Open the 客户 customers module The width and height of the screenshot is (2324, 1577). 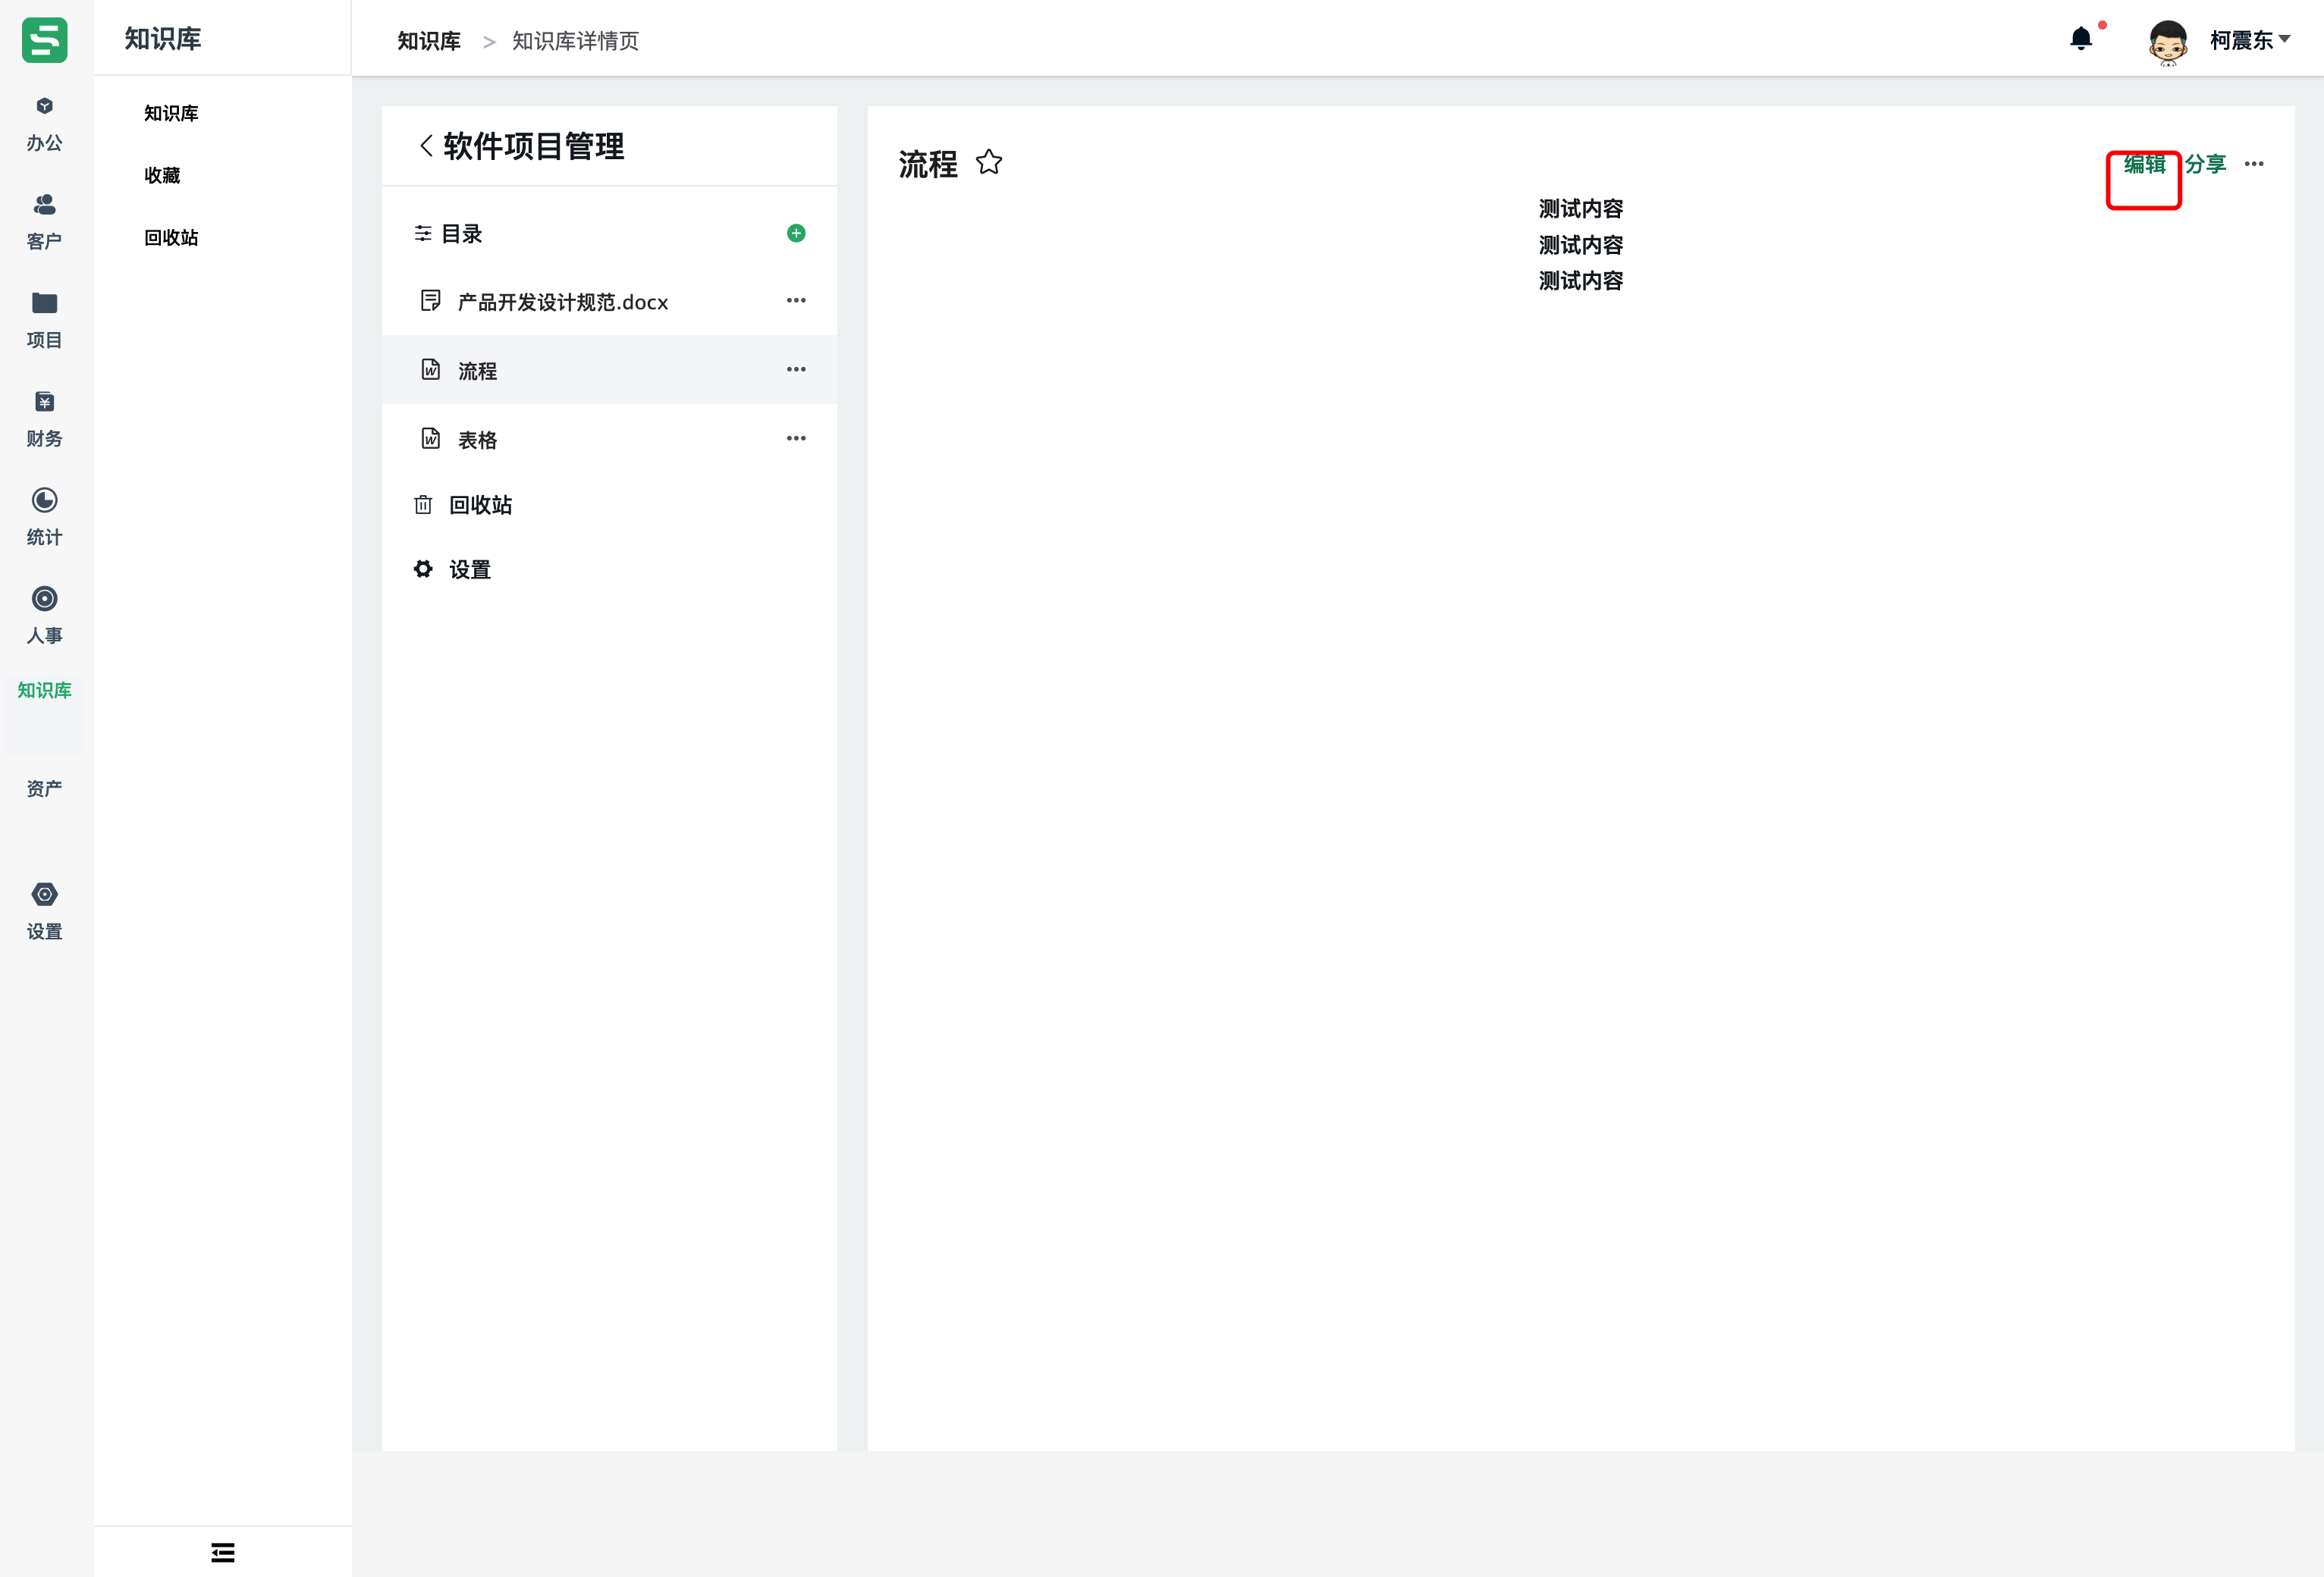tap(44, 223)
